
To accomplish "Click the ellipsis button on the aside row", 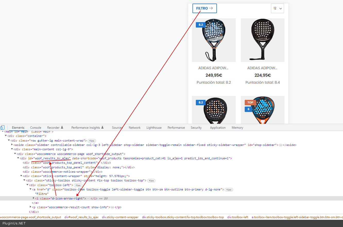I will point(281,145).
